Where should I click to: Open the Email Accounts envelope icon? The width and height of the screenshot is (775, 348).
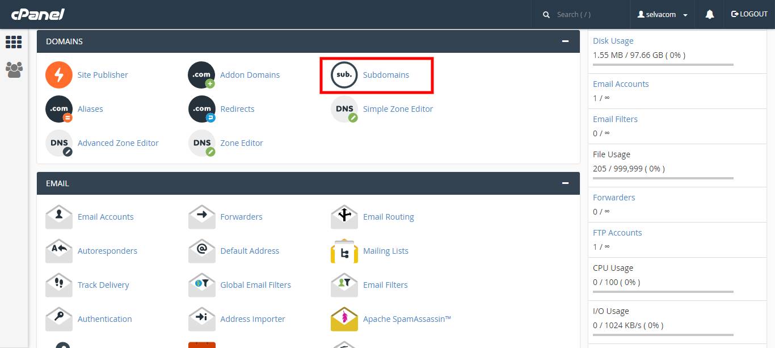click(59, 217)
